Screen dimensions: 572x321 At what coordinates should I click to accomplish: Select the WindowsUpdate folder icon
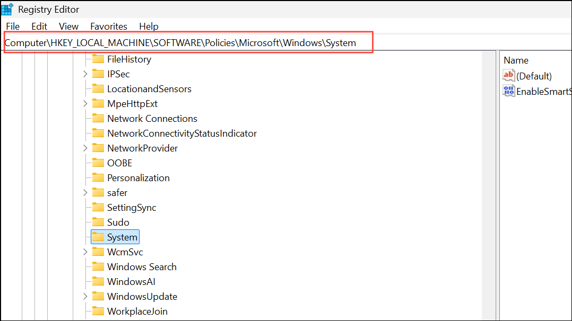98,296
